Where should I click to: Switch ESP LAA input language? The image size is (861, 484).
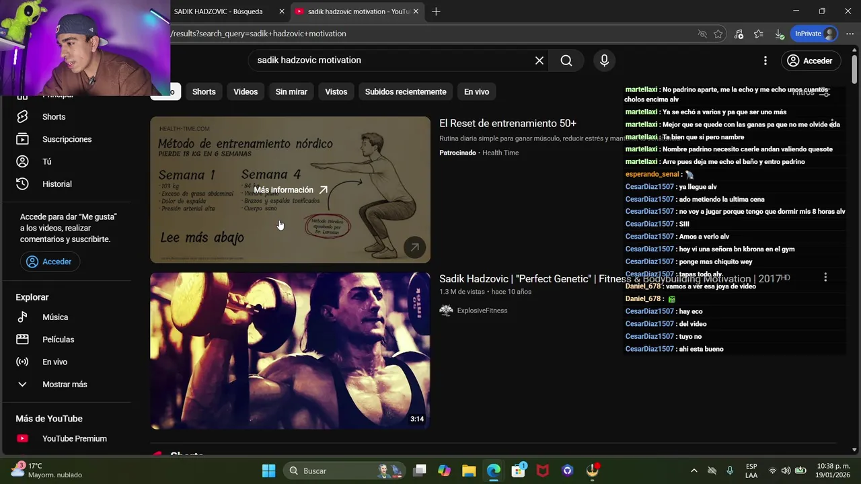coord(751,471)
